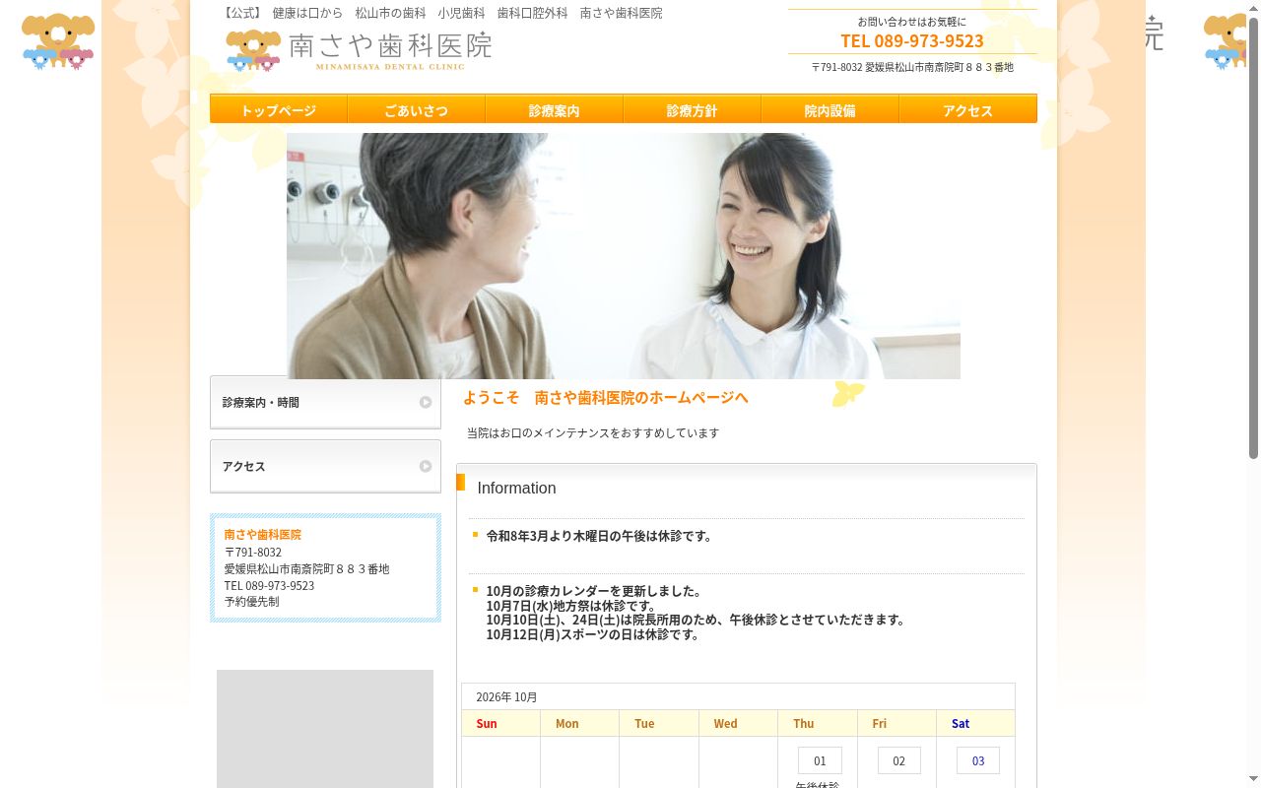Click the grey placeholder box in the sidebar

pyautogui.click(x=325, y=729)
